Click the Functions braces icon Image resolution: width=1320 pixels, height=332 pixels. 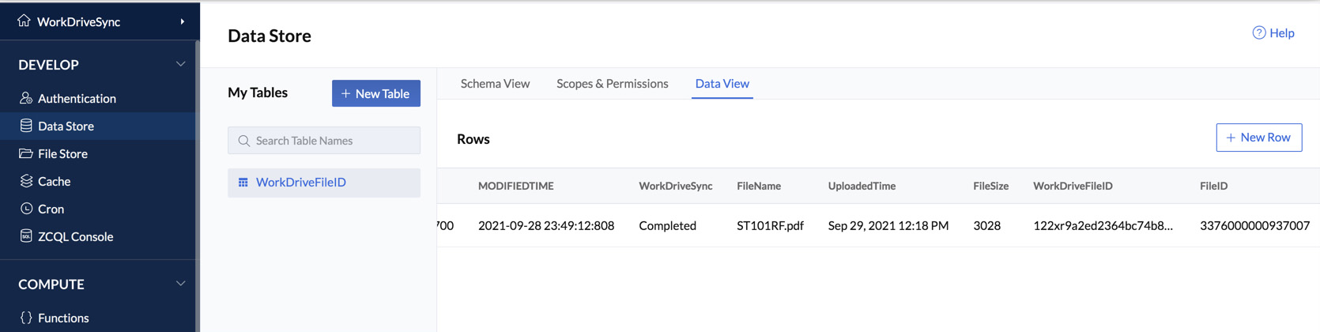coord(26,318)
